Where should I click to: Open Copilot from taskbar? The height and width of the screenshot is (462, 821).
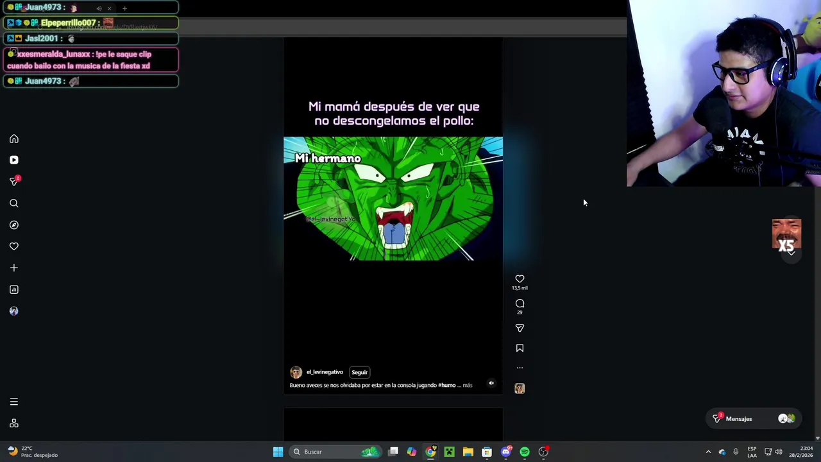coord(412,452)
